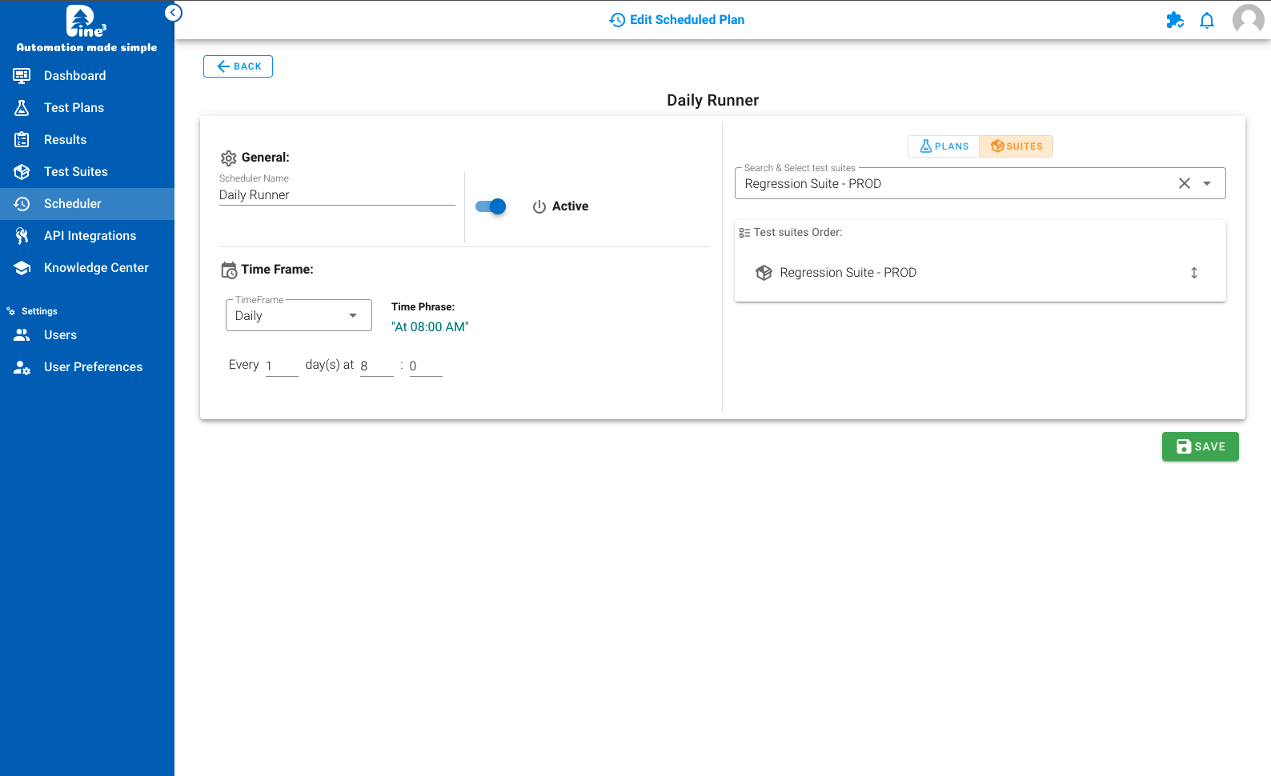The height and width of the screenshot is (776, 1271).
Task: Clear the selected test suite
Action: [x=1185, y=183]
